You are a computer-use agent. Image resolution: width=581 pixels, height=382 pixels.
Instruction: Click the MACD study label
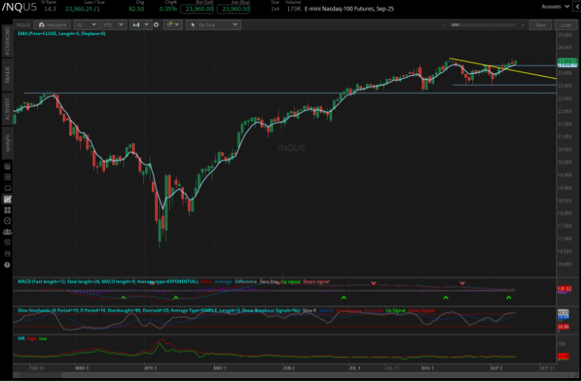click(108, 281)
